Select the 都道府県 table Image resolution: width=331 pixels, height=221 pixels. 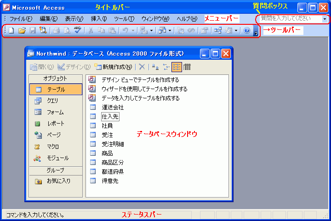pyautogui.click(x=113, y=172)
